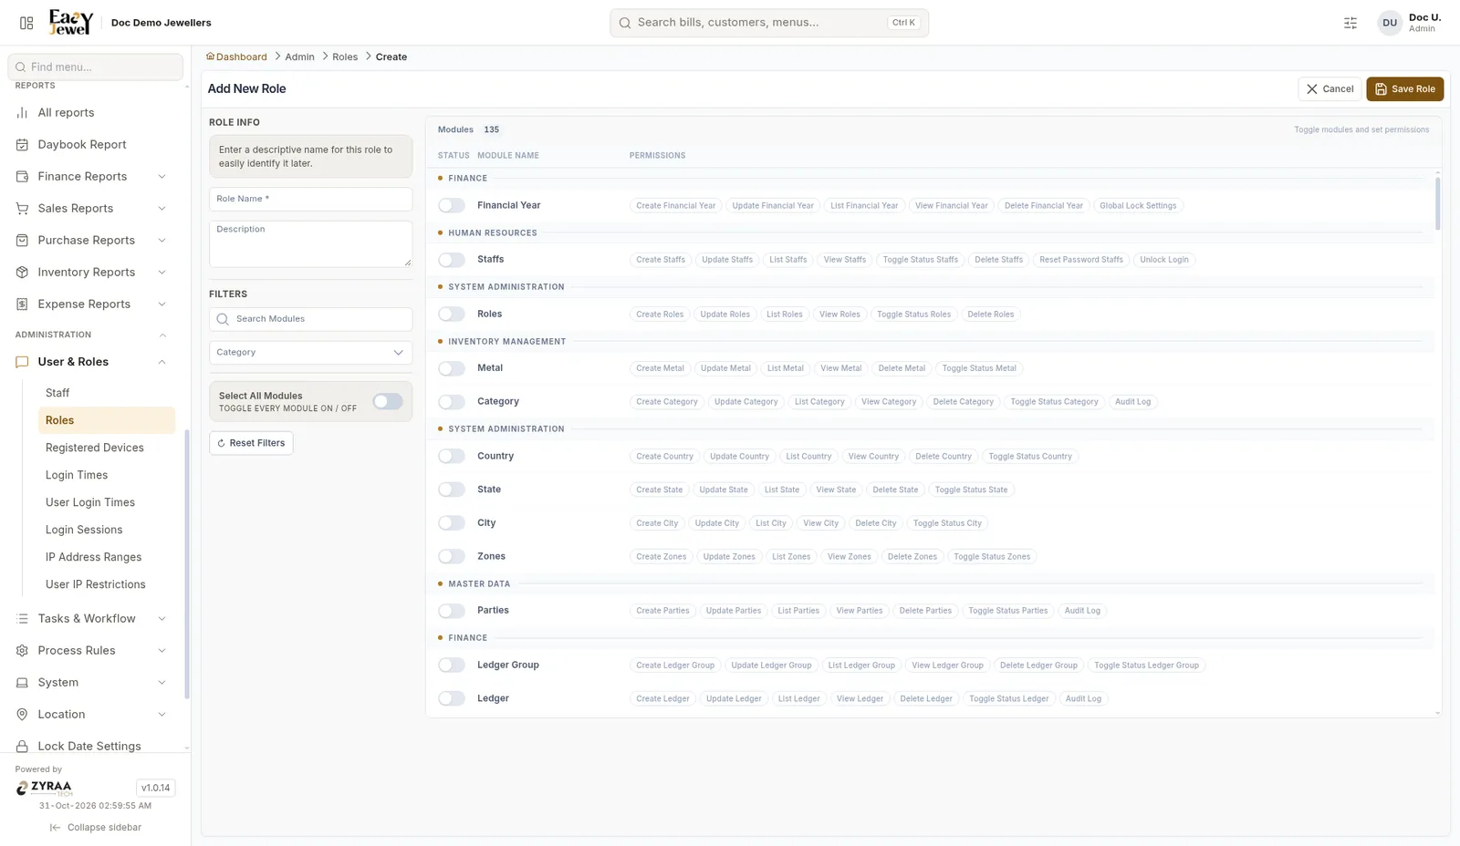Image resolution: width=1460 pixels, height=846 pixels.
Task: Click the Location pin icon in sidebar
Action: [x=22, y=714]
